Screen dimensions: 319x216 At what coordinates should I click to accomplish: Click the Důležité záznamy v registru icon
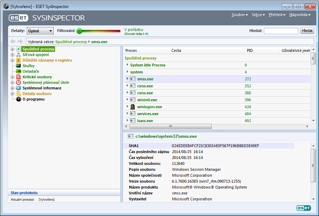(18, 60)
